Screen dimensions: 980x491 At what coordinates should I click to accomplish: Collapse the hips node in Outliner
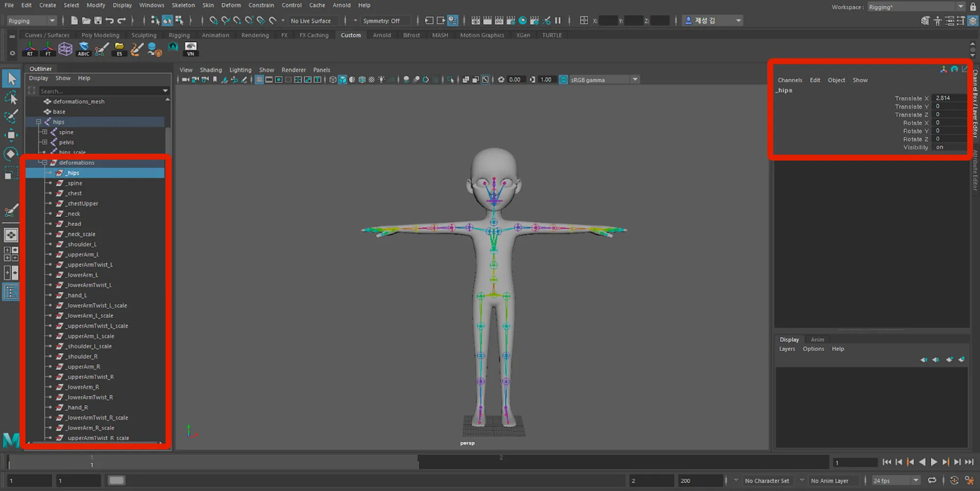tap(38, 122)
